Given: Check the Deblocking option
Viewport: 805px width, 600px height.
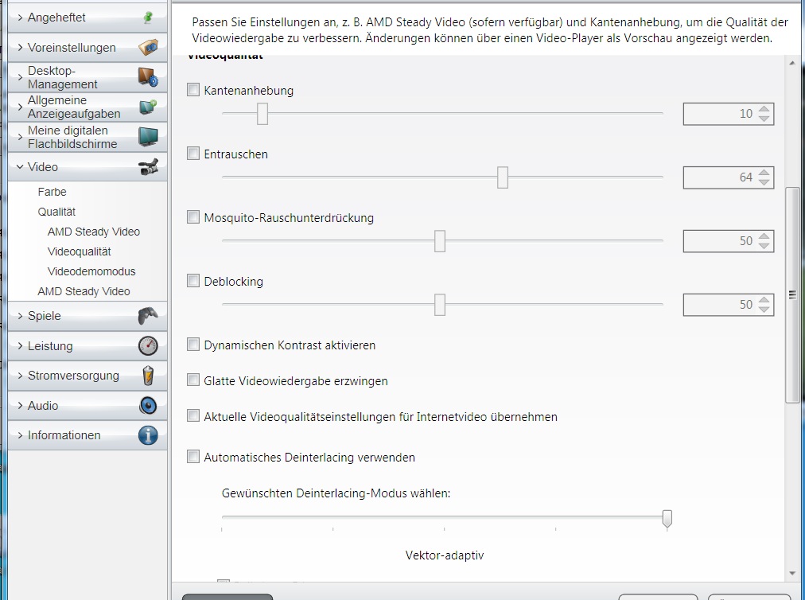Looking at the screenshot, I should click(x=193, y=281).
